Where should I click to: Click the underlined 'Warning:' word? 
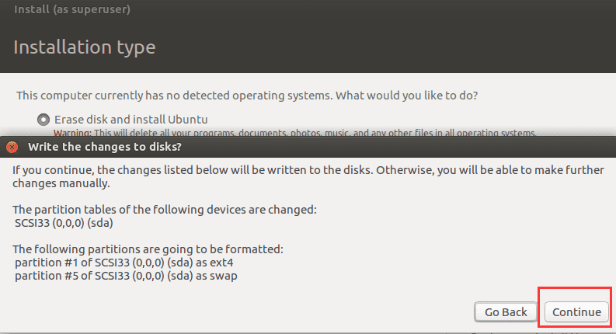72,133
